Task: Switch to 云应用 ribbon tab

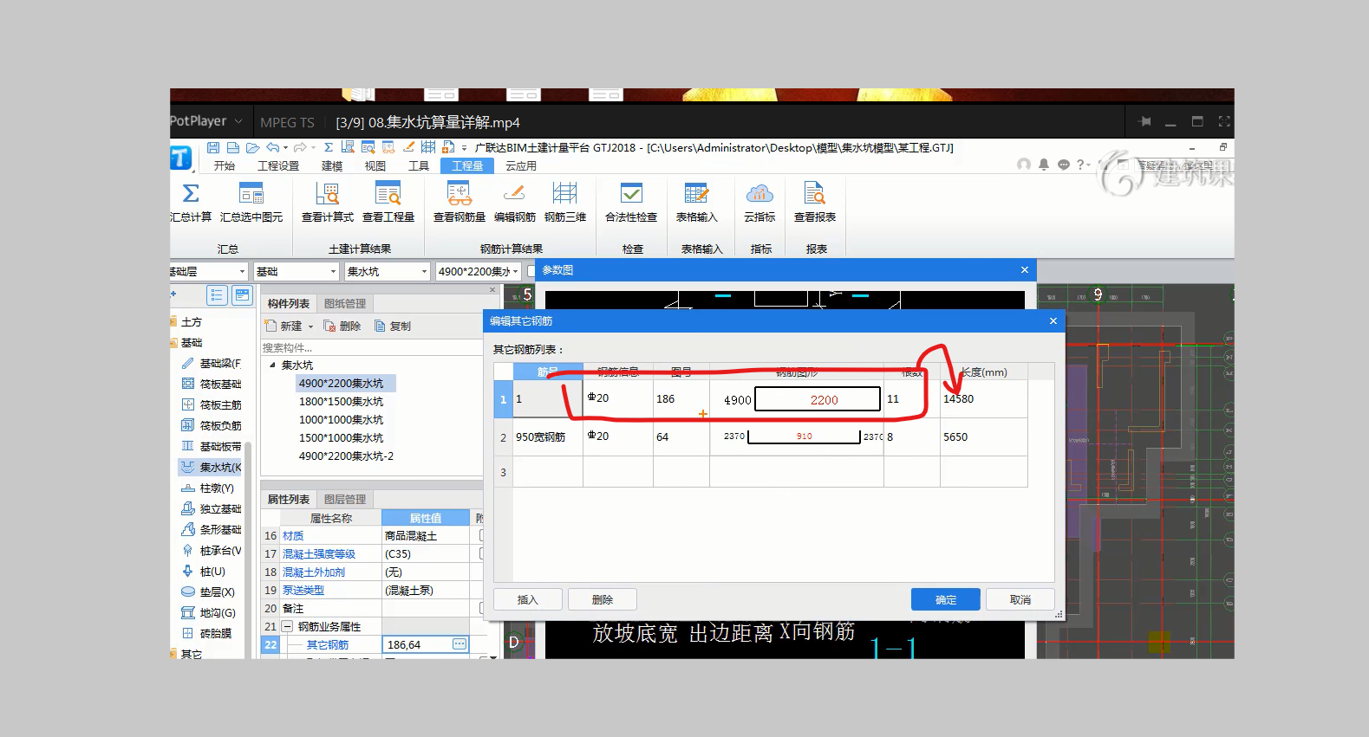Action: pos(521,165)
